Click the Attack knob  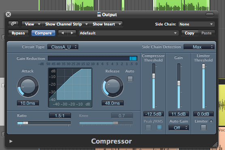[28, 87]
